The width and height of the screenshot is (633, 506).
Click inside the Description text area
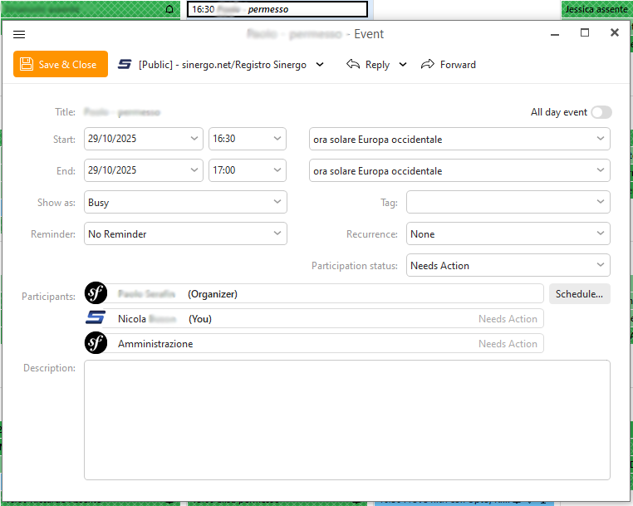[x=346, y=419]
